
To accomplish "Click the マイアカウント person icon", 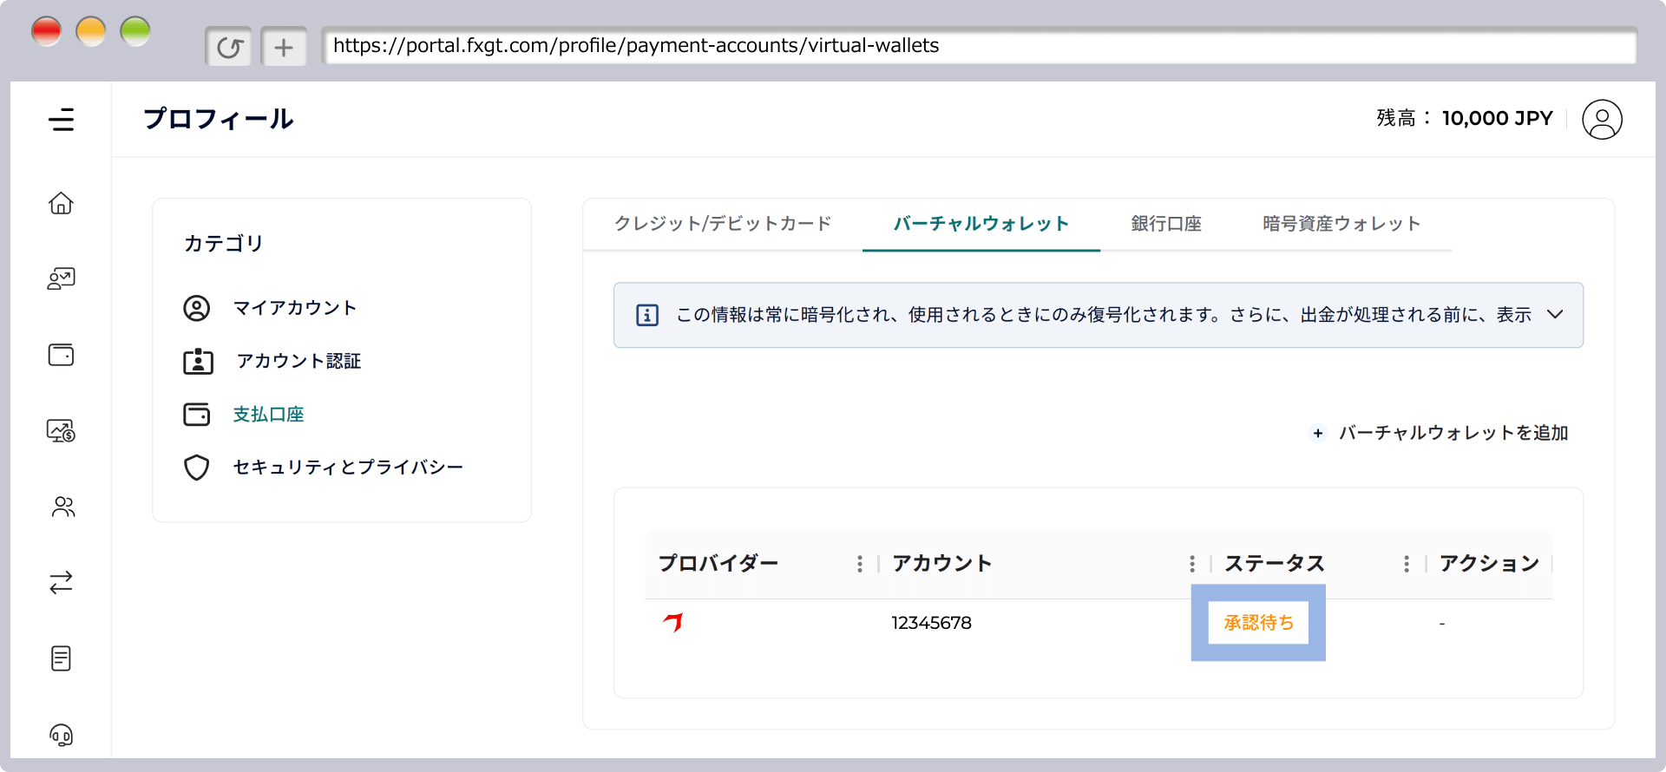I will coord(197,308).
